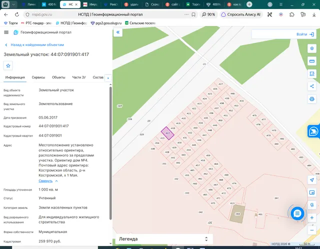320x249 pixels.
Task: Open the browser profile avatar icon
Action: tap(270, 4)
